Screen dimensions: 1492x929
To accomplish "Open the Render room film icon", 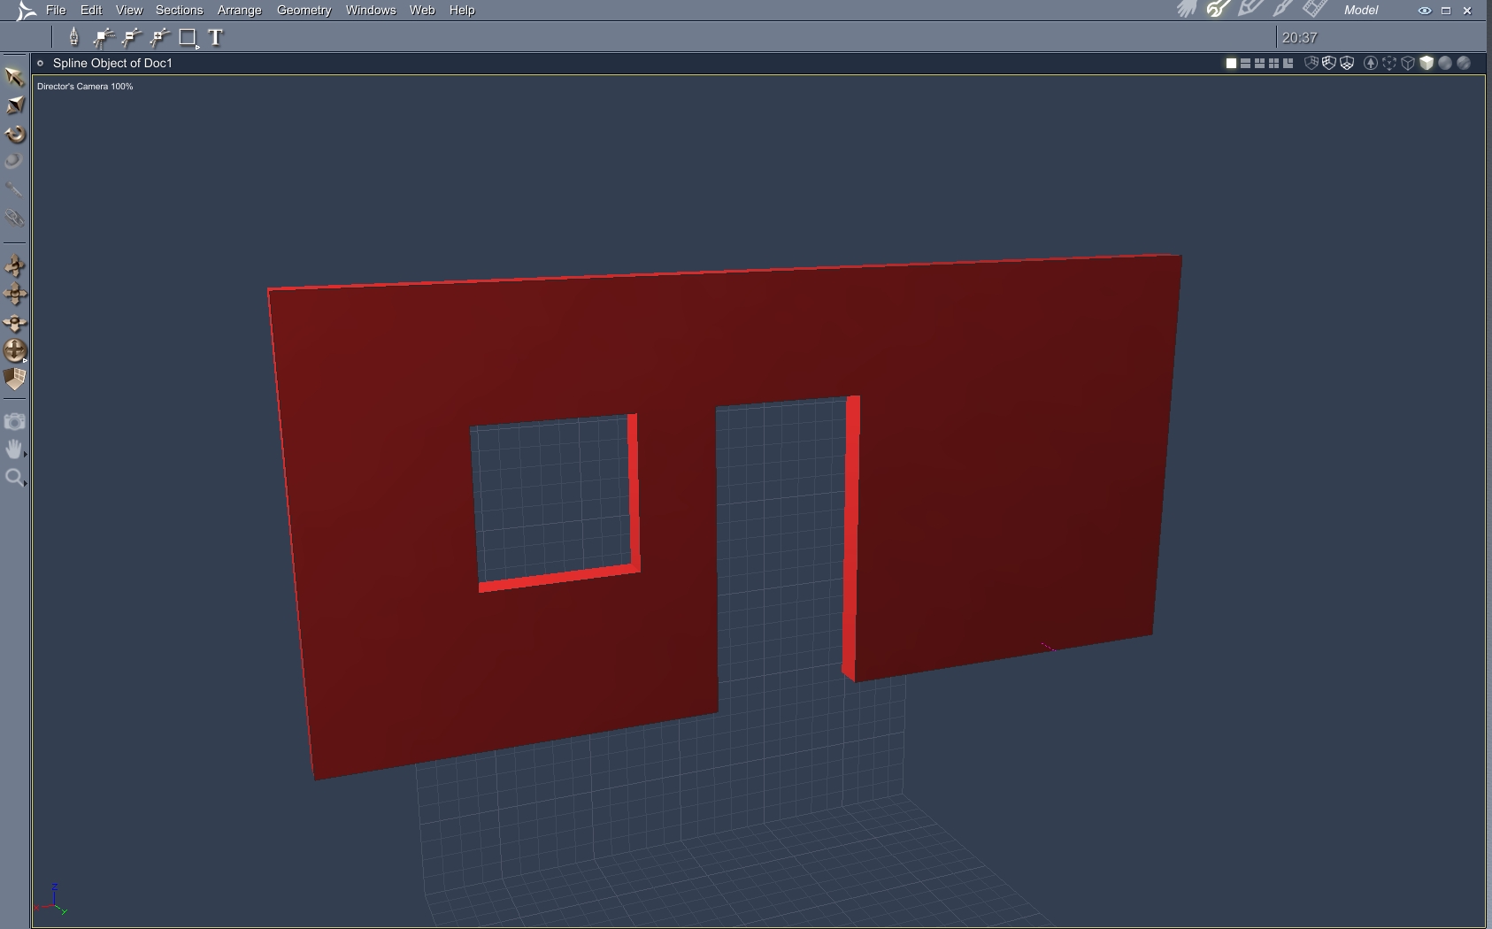I will 1315,10.
